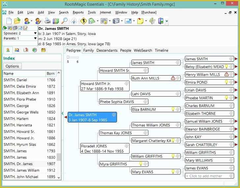Switch to the Family tab
Screen dimensions: 240x188
click(x=88, y=51)
